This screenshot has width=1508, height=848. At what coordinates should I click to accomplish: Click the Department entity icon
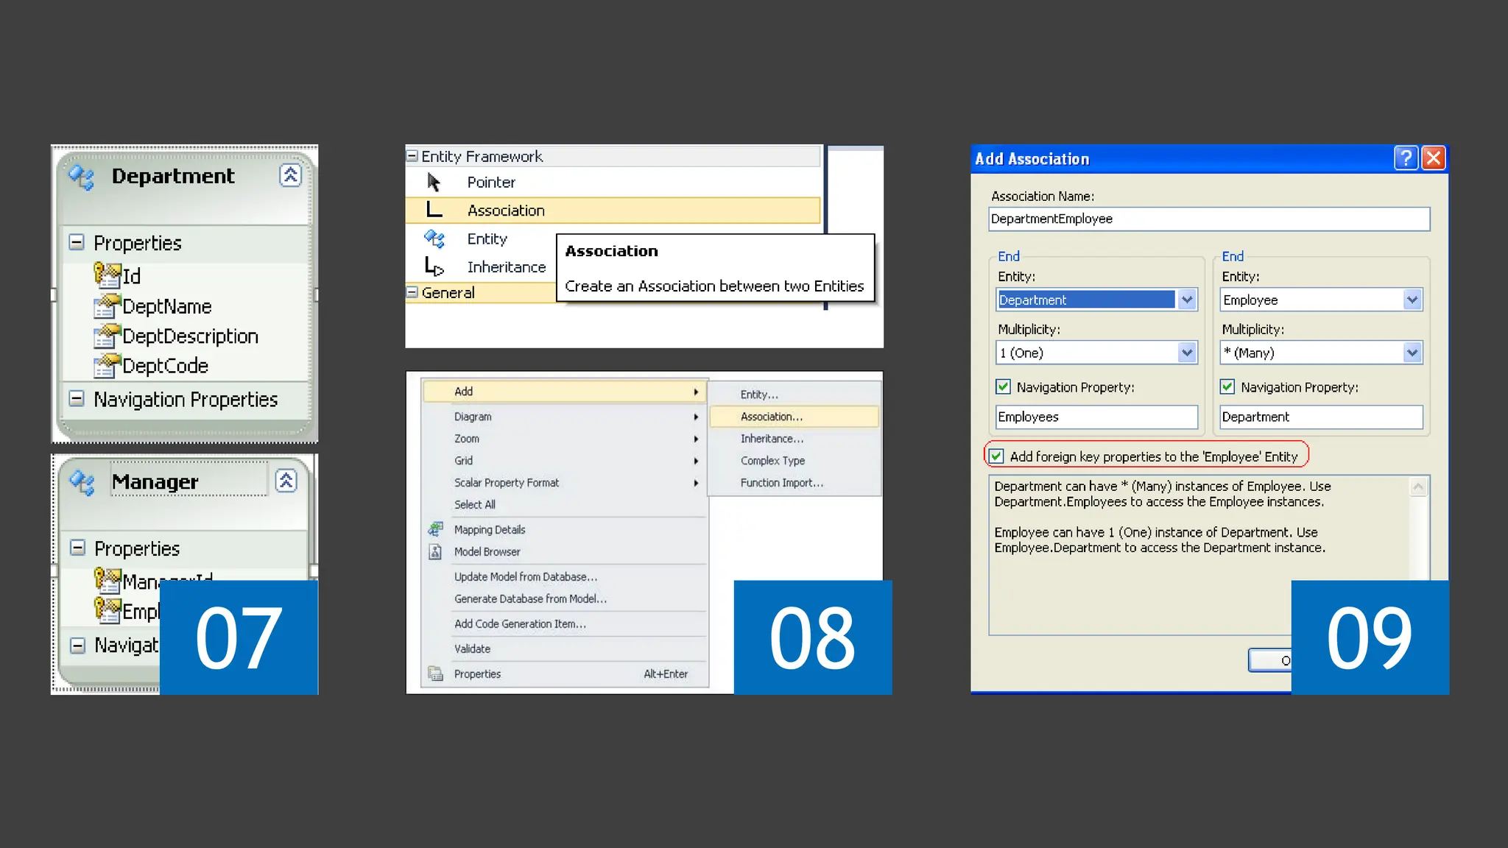(81, 177)
